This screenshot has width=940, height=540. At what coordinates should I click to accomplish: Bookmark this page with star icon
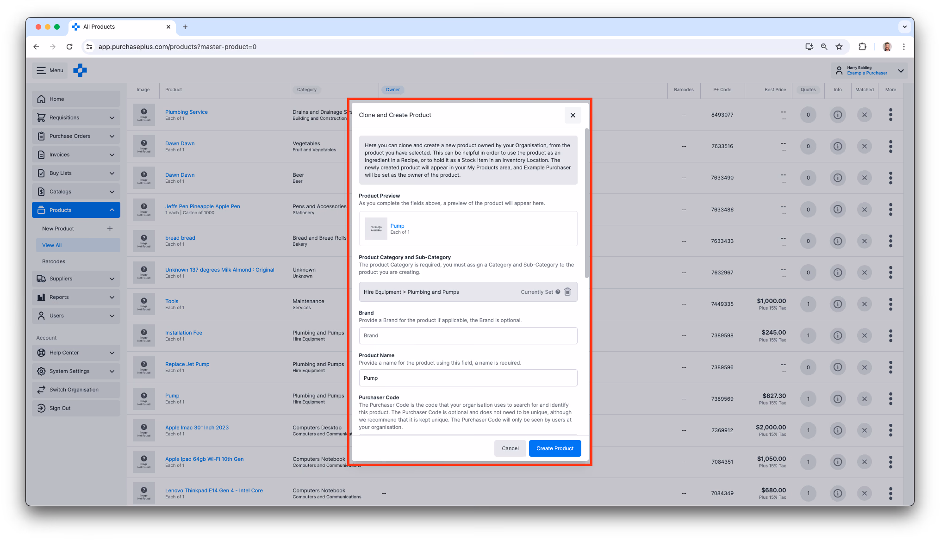(839, 47)
